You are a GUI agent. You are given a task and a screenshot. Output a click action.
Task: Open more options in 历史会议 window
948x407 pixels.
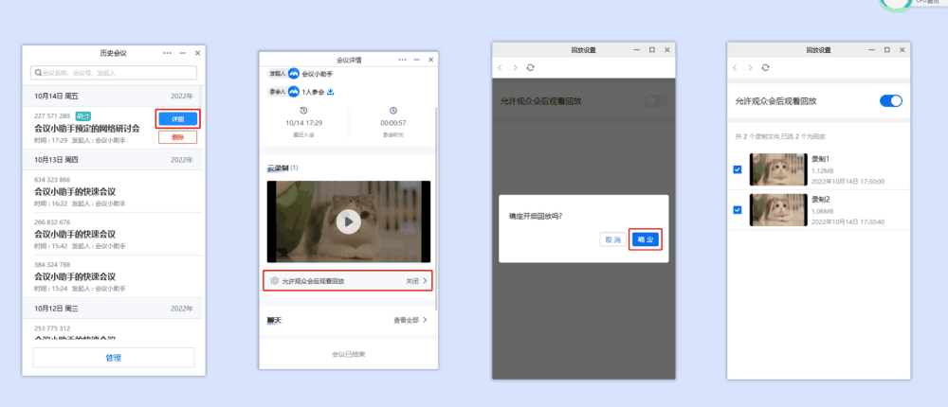click(168, 53)
